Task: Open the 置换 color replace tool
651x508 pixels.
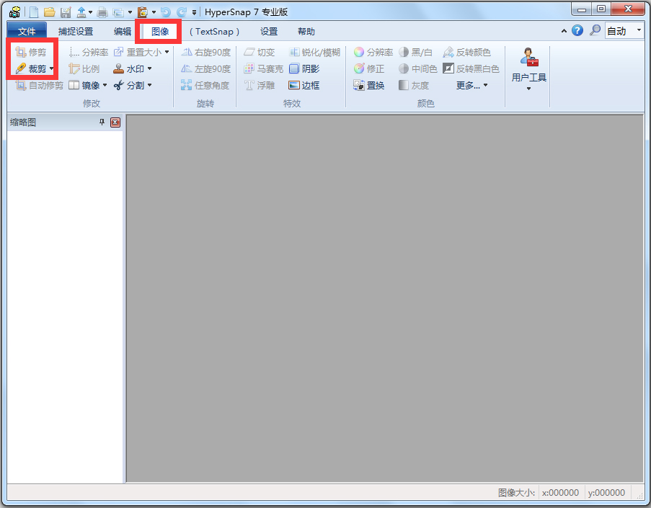Action: pyautogui.click(x=369, y=86)
